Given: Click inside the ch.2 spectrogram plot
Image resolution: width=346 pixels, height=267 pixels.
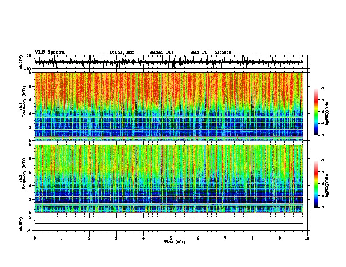Looking at the screenshot, I should 169,179.
